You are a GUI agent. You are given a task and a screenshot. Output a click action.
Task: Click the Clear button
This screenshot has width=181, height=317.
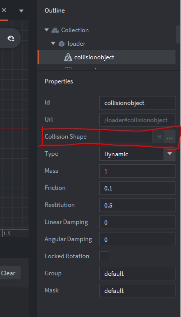coord(9,273)
